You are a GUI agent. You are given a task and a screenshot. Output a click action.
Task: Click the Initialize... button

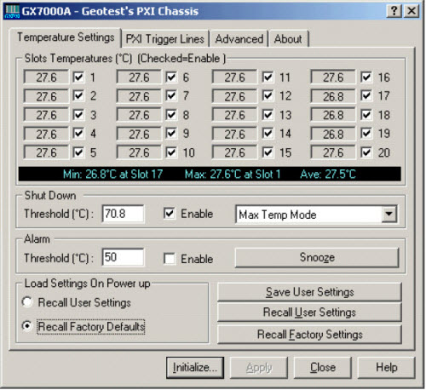pos(195,368)
